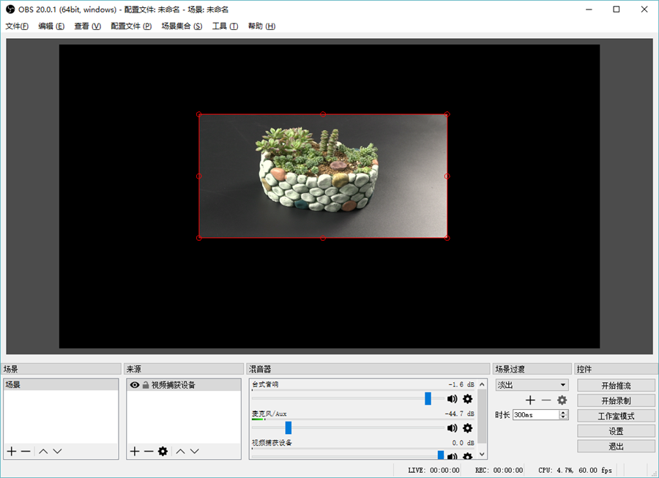Image resolution: width=659 pixels, height=478 pixels.
Task: Increase 时长 duration with up stepper
Action: (563, 412)
